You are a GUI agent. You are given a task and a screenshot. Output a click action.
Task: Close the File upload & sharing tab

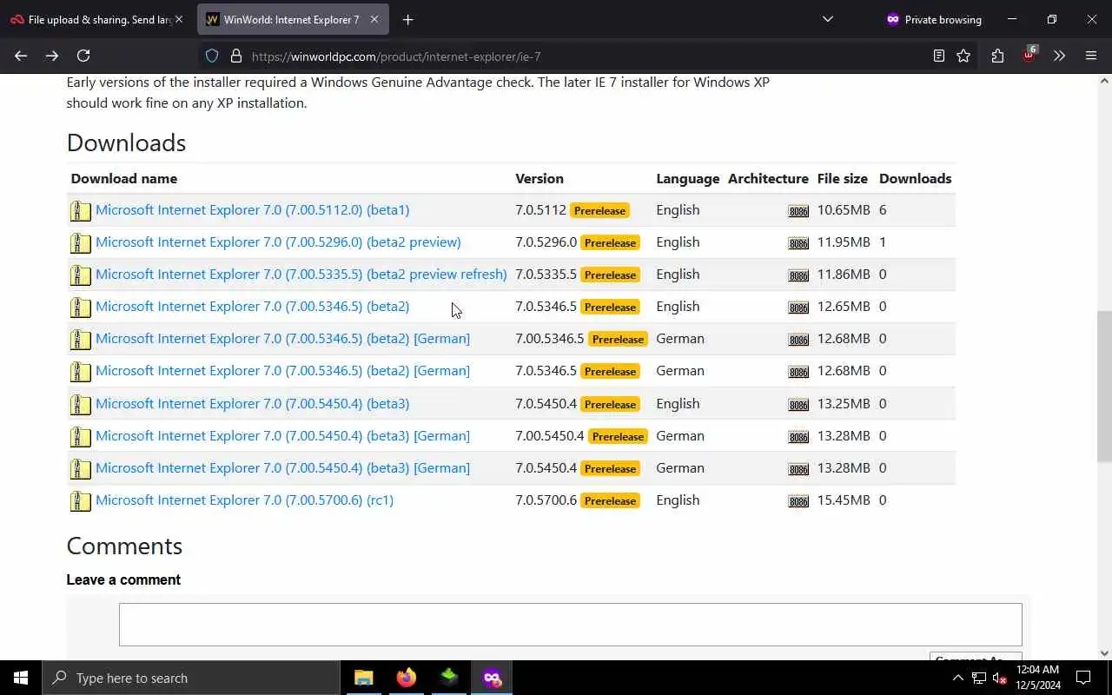pos(179,19)
